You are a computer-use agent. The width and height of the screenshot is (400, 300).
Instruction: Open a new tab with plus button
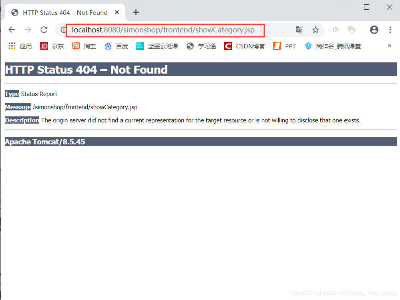(136, 12)
